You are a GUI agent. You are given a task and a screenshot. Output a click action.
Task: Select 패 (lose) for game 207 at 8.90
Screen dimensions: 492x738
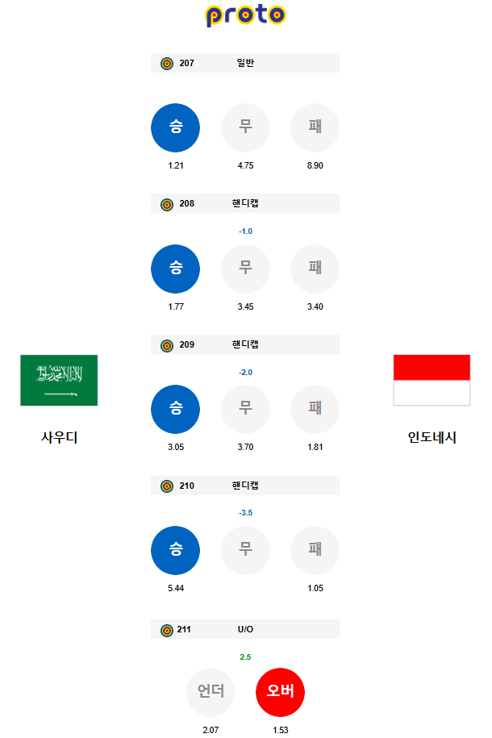tap(315, 127)
